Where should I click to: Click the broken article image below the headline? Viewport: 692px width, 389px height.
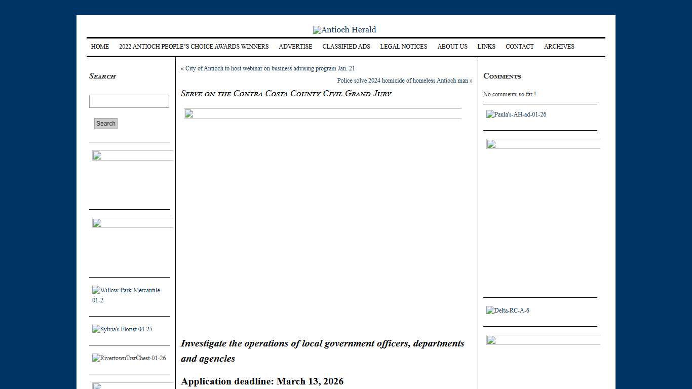[323, 113]
